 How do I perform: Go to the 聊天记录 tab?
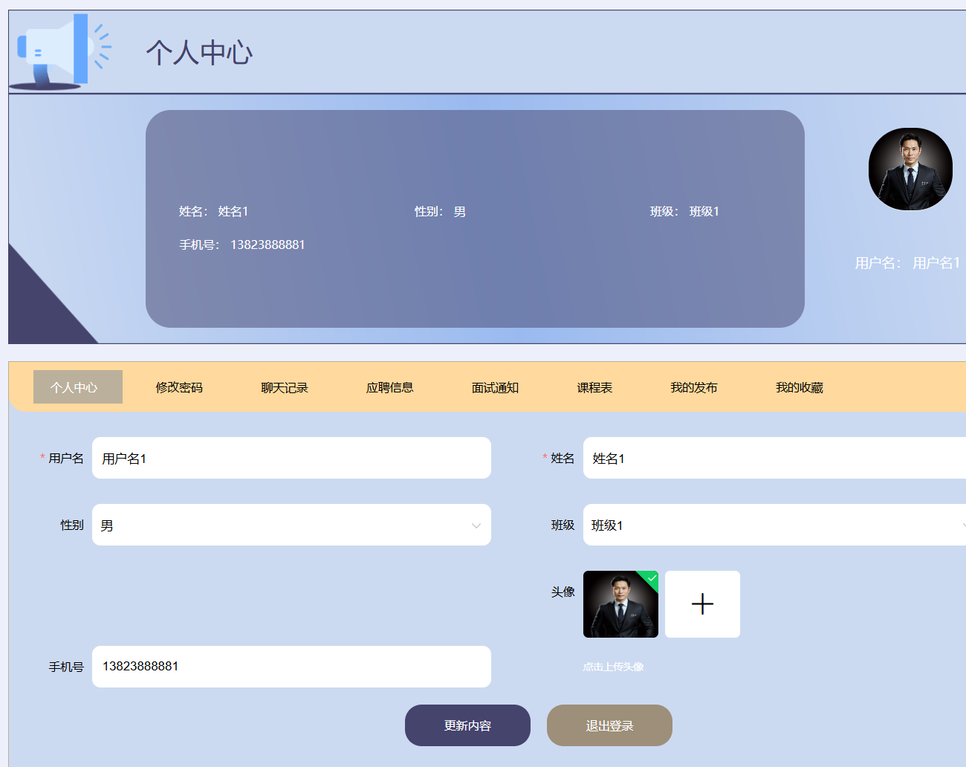coord(285,387)
